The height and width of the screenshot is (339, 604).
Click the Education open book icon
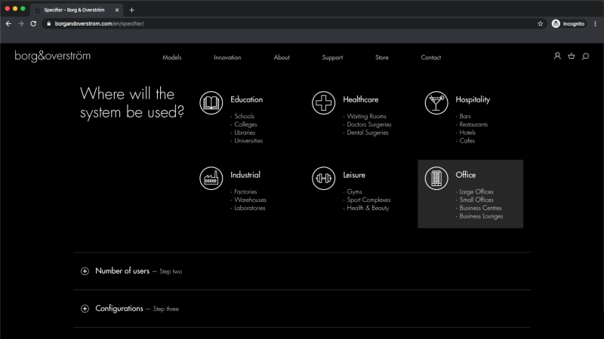211,102
